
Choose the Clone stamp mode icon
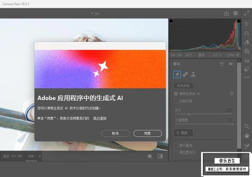point(193,74)
